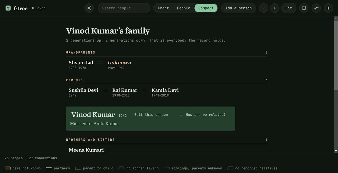Click the Saved status indicator
This screenshot has height=173, width=338.
tap(39, 8)
